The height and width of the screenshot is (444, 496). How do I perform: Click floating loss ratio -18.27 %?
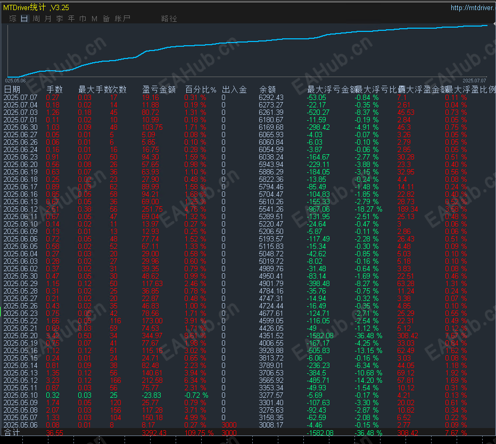tap(368, 209)
